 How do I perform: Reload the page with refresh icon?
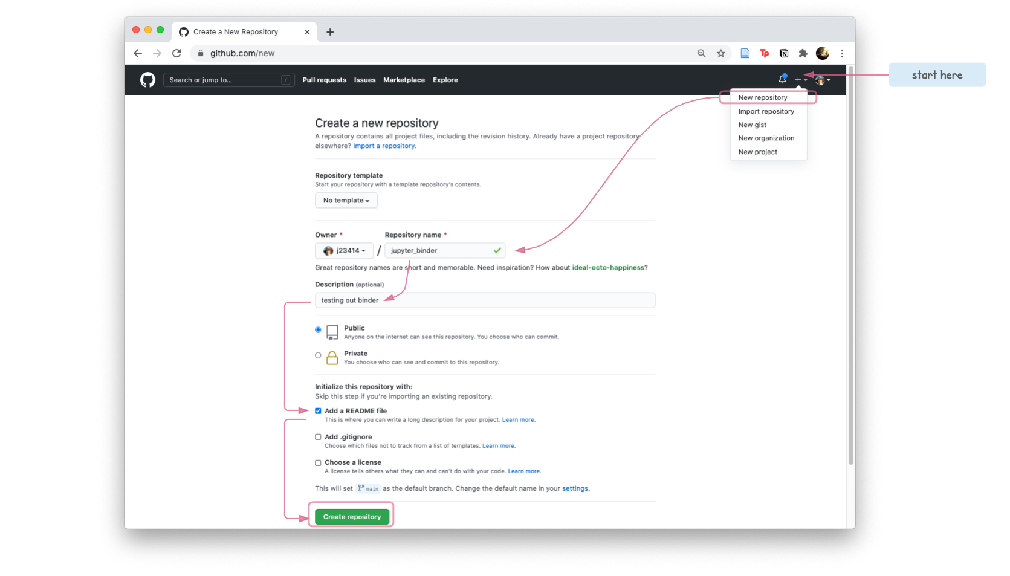176,53
